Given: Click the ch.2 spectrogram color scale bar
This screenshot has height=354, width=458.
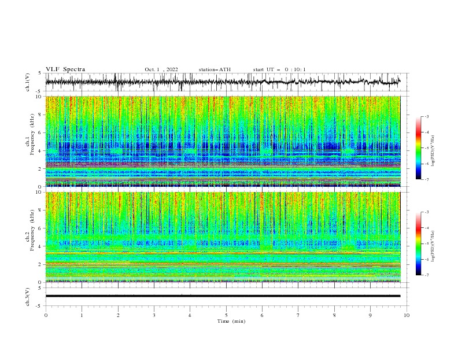Looking at the screenshot, I should pos(418,244).
